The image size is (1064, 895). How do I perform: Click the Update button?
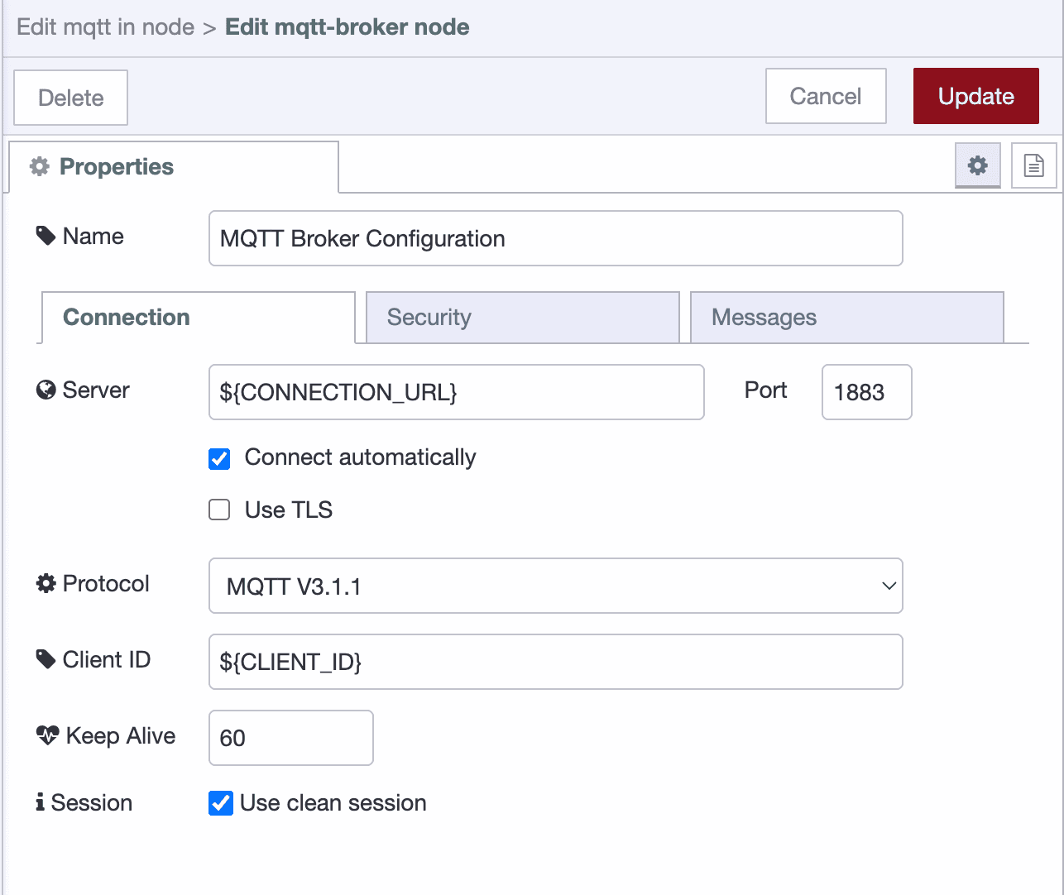[x=975, y=96]
